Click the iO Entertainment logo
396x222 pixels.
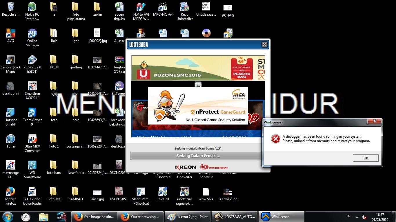point(214,167)
